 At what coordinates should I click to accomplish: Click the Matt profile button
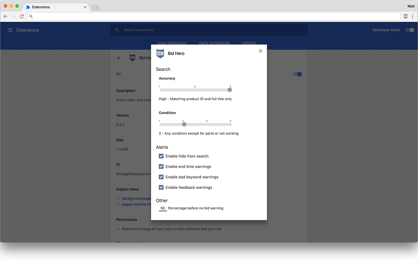(411, 6)
